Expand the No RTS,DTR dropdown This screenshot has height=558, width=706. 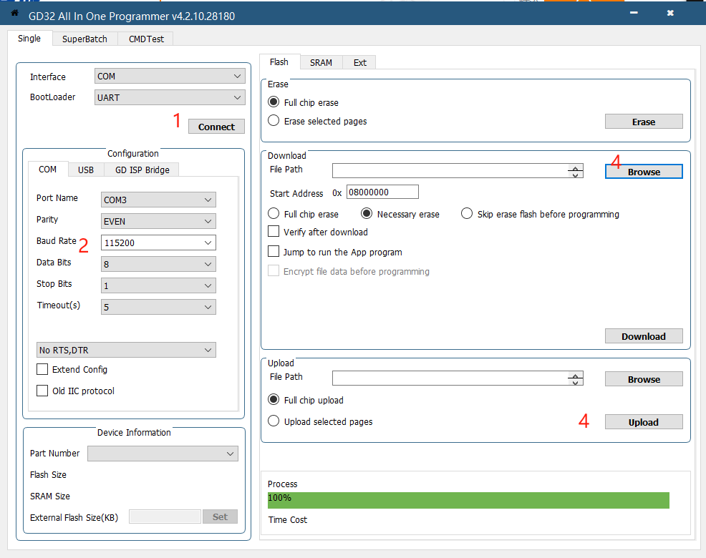(126, 351)
